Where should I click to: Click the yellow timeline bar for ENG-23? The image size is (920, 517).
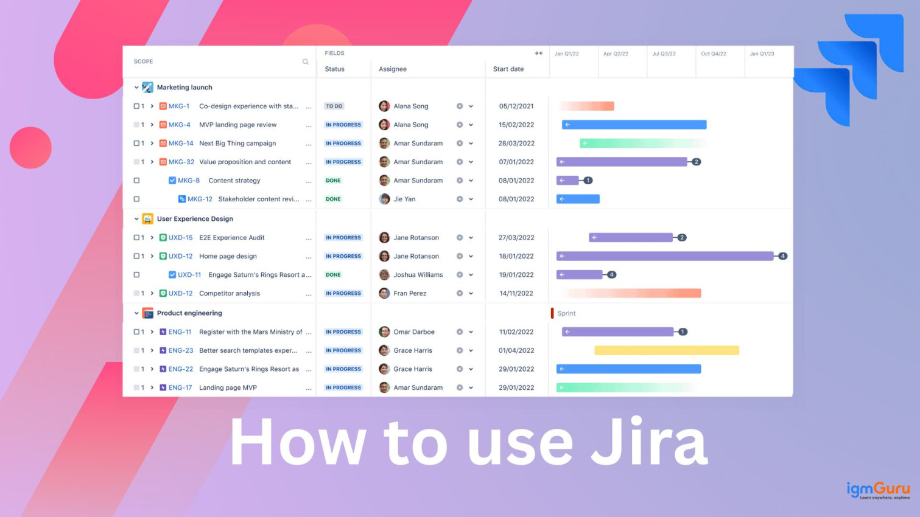point(666,350)
